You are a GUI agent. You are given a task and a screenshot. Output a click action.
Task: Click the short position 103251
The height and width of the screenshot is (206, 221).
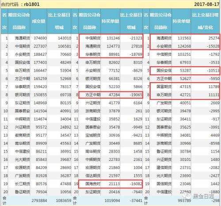[184, 54]
